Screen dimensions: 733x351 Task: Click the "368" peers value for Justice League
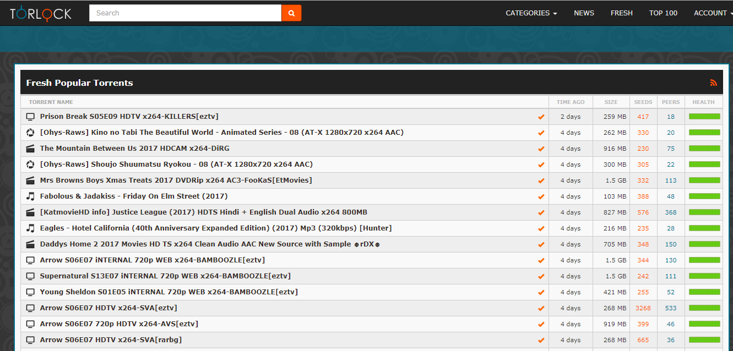coord(671,212)
